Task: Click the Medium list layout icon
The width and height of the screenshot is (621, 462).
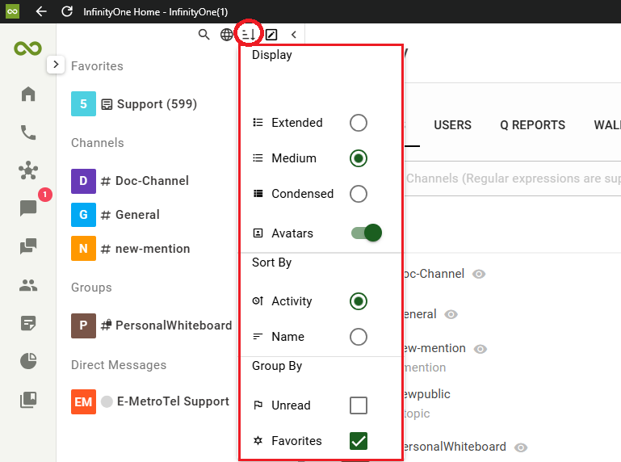Action: click(x=258, y=158)
